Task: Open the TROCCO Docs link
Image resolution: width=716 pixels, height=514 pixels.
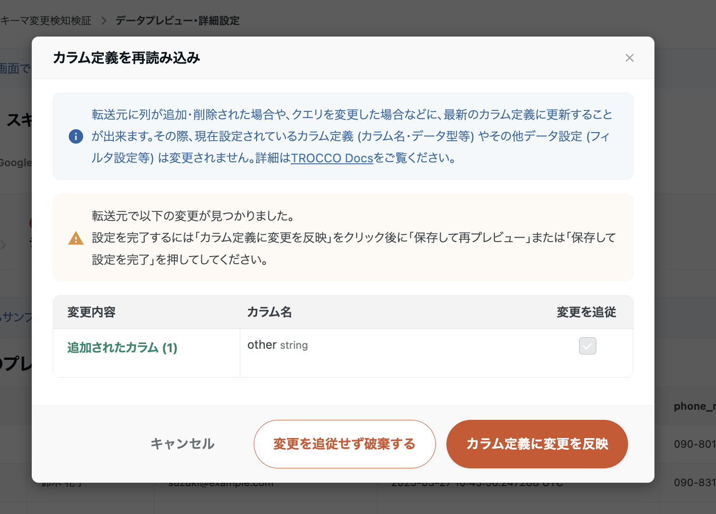Action: [x=332, y=158]
